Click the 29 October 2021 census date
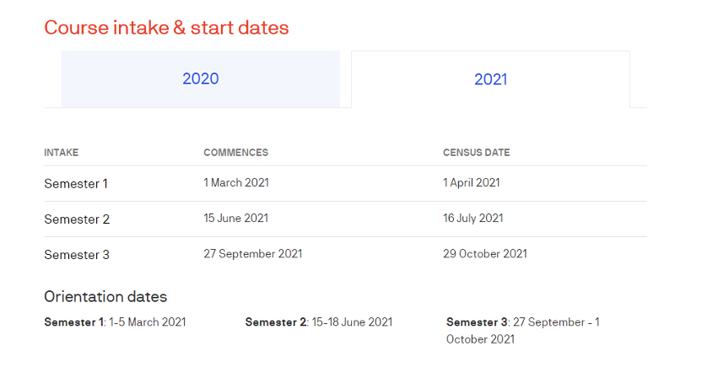702x373 pixels. point(484,253)
